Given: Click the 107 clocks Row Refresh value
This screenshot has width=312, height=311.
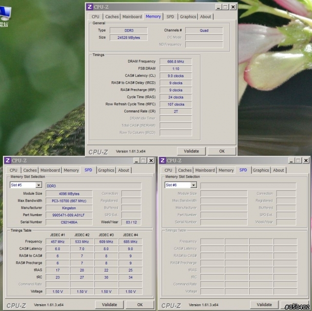Looking at the screenshot, I should tap(175, 105).
